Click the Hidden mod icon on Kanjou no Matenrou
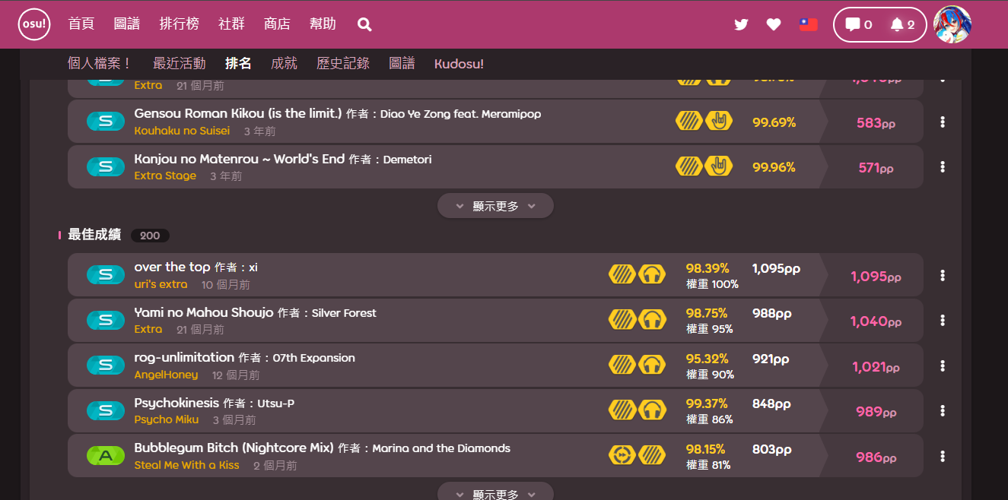This screenshot has width=1008, height=500. (x=689, y=166)
